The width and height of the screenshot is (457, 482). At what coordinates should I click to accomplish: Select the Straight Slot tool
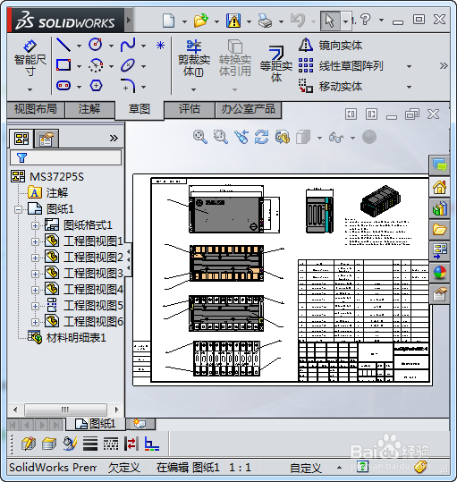(x=63, y=86)
